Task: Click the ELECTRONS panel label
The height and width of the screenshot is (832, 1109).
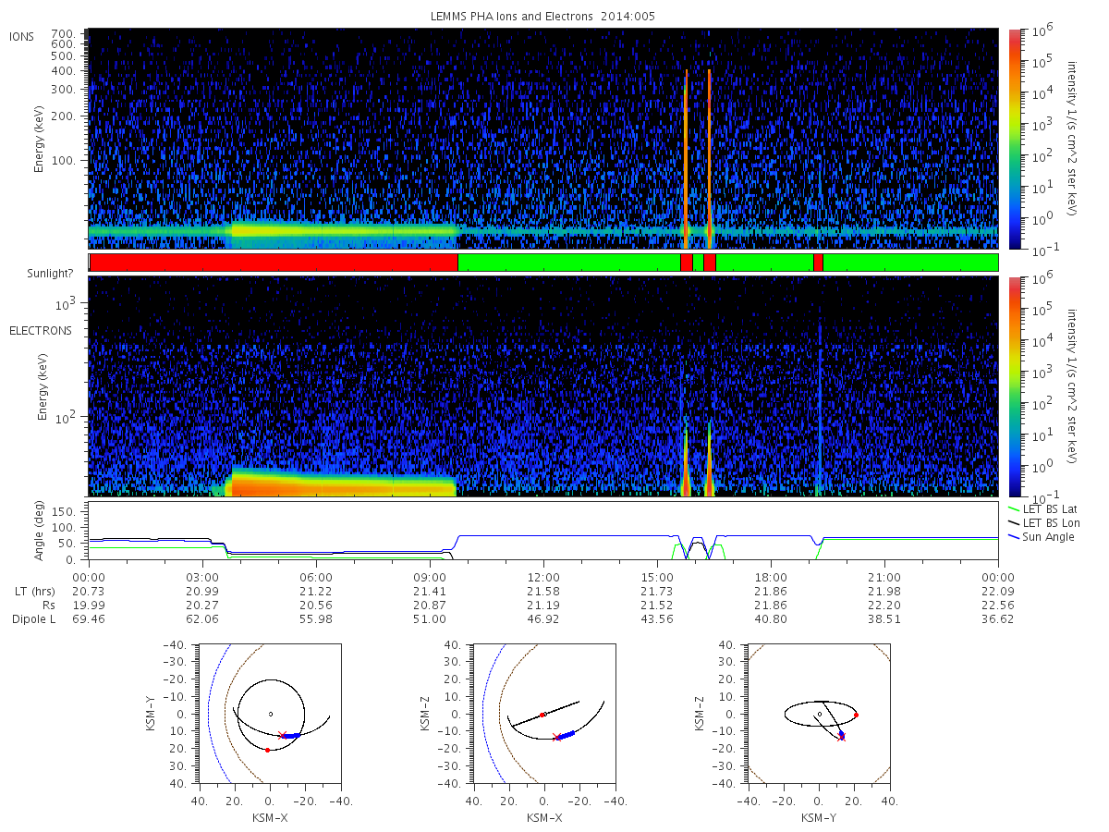Action: click(x=40, y=330)
